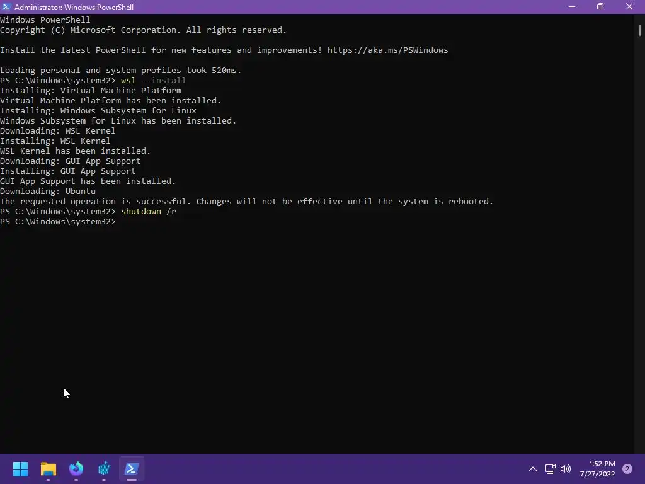Open the network status tray icon
645x484 pixels.
point(550,469)
